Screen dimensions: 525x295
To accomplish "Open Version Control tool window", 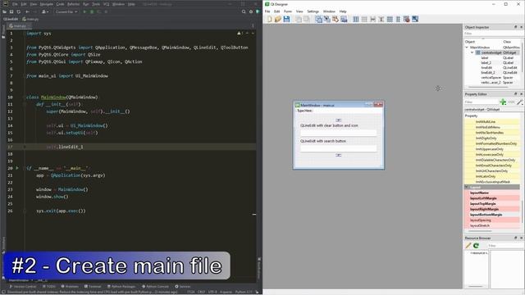I will pos(23,287).
